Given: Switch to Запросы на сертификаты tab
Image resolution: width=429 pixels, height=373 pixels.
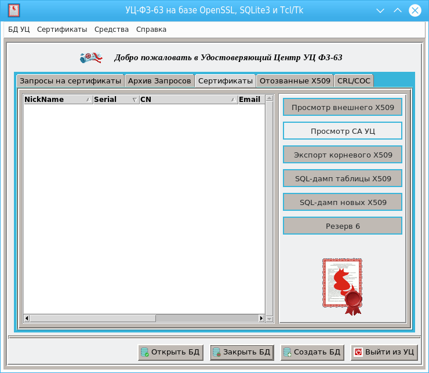Looking at the screenshot, I should click(x=70, y=81).
